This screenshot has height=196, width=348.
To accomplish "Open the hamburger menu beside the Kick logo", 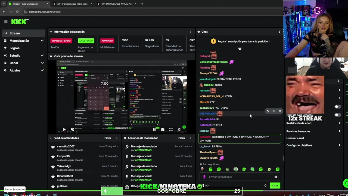I will tap(6, 22).
